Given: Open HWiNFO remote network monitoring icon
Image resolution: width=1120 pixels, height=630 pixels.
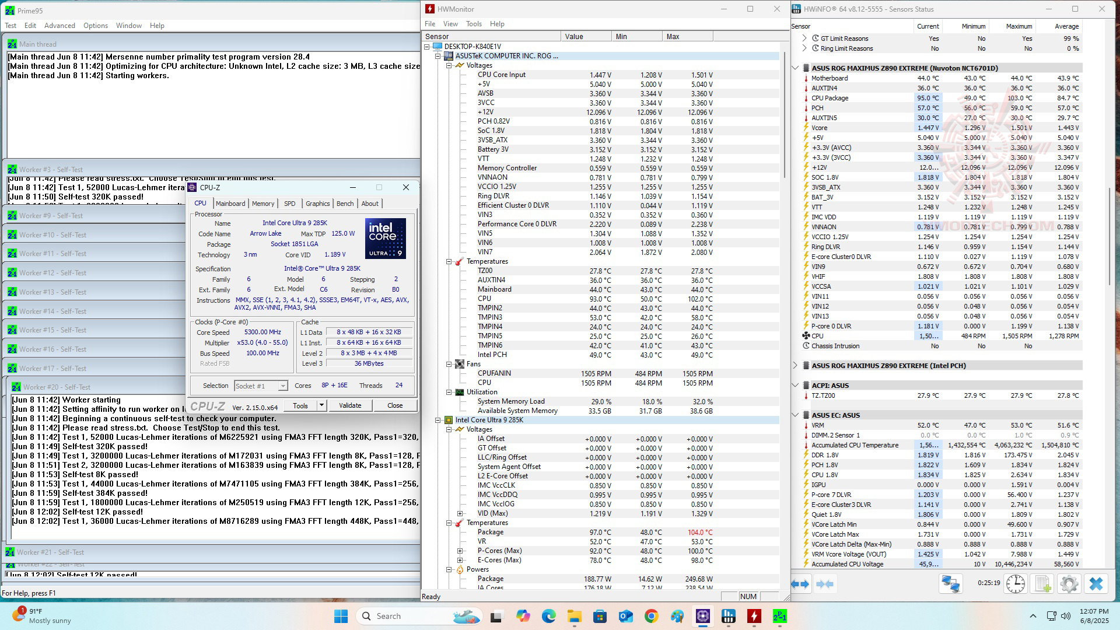Looking at the screenshot, I should (950, 584).
